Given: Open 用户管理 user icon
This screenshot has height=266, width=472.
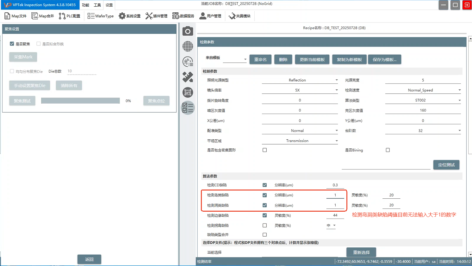Looking at the screenshot, I should click(x=202, y=16).
